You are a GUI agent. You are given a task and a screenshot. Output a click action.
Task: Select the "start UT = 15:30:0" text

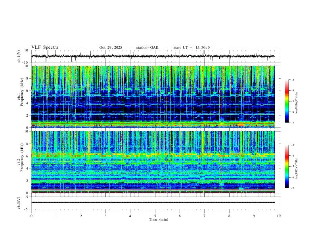click(x=191, y=47)
